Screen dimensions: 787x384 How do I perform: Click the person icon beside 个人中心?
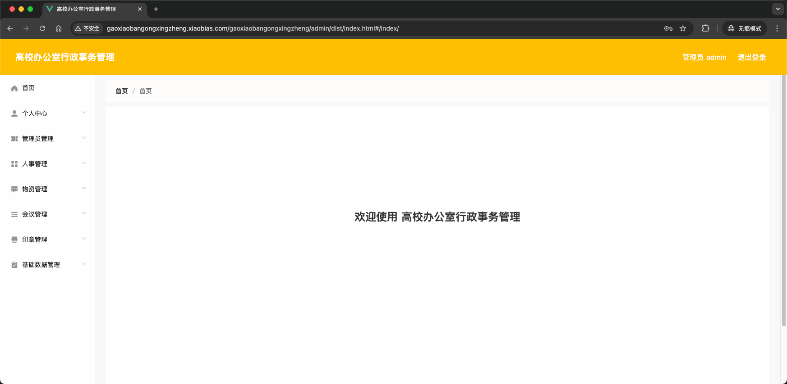tap(14, 113)
